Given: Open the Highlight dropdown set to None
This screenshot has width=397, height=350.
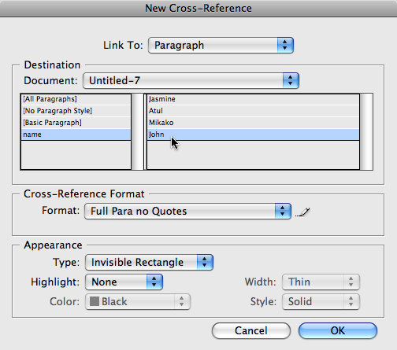Looking at the screenshot, I should pyautogui.click(x=124, y=282).
